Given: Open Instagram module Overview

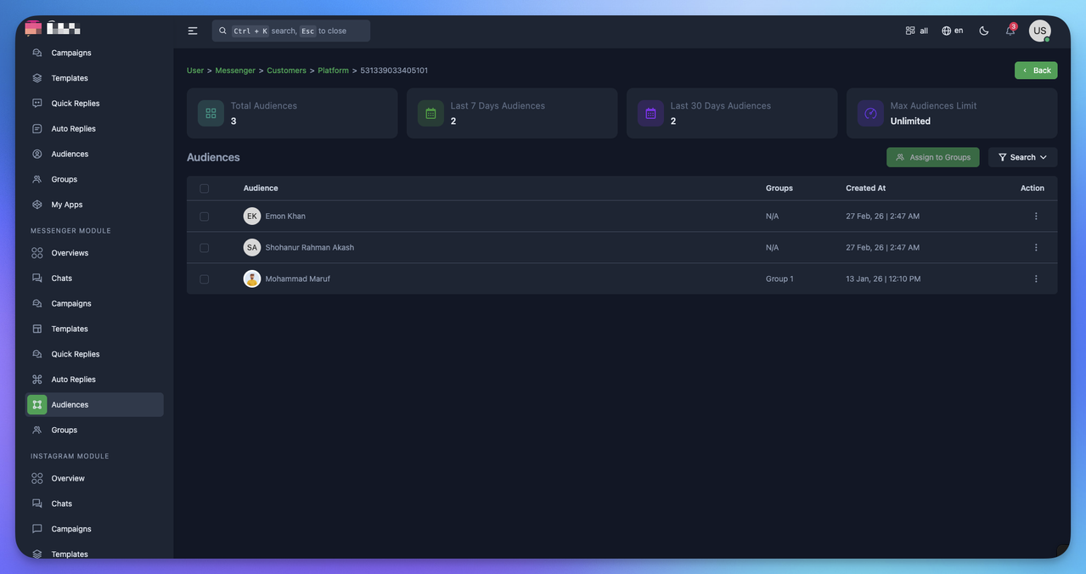Looking at the screenshot, I should click(95, 479).
